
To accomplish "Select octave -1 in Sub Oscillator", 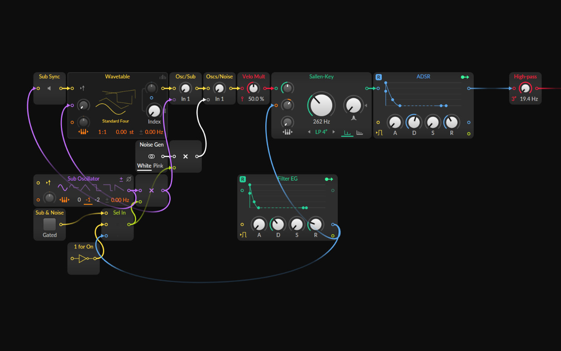I will [88, 200].
